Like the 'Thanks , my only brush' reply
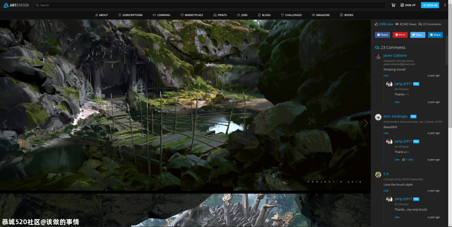Image resolution: width=452 pixels, height=227 pixels. coord(397,217)
